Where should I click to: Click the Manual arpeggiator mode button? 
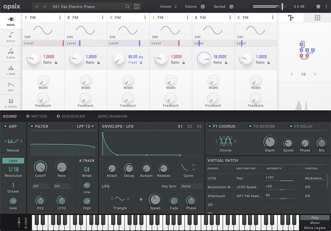13,151
